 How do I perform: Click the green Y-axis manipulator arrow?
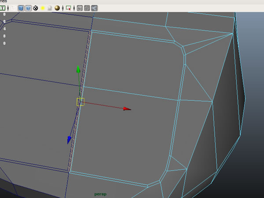click(78, 69)
